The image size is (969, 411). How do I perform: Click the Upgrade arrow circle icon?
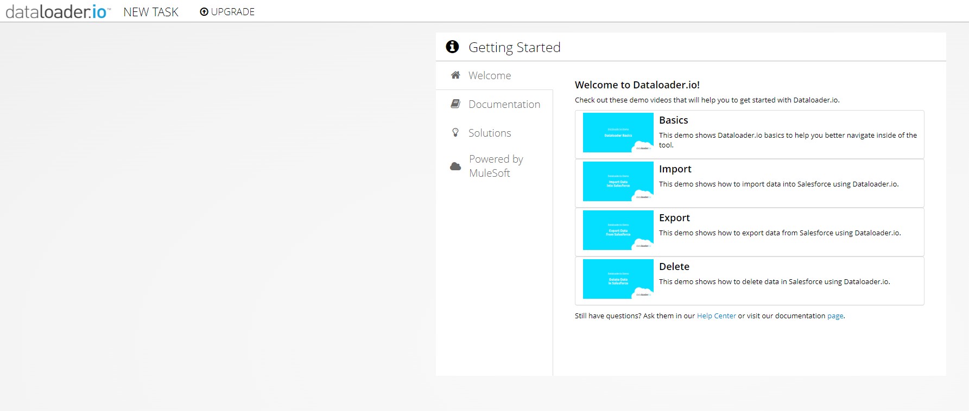tap(204, 12)
